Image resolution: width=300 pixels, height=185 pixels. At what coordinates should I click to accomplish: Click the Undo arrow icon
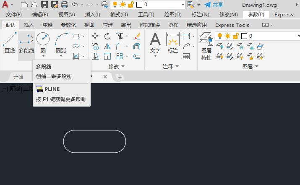tap(75, 4)
